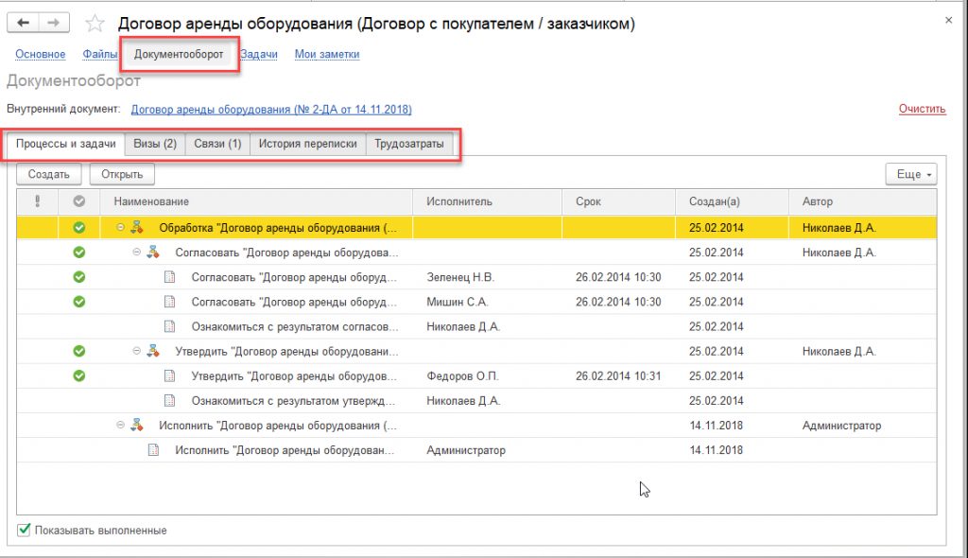
Task: Close the form with the X button
Action: [948, 21]
